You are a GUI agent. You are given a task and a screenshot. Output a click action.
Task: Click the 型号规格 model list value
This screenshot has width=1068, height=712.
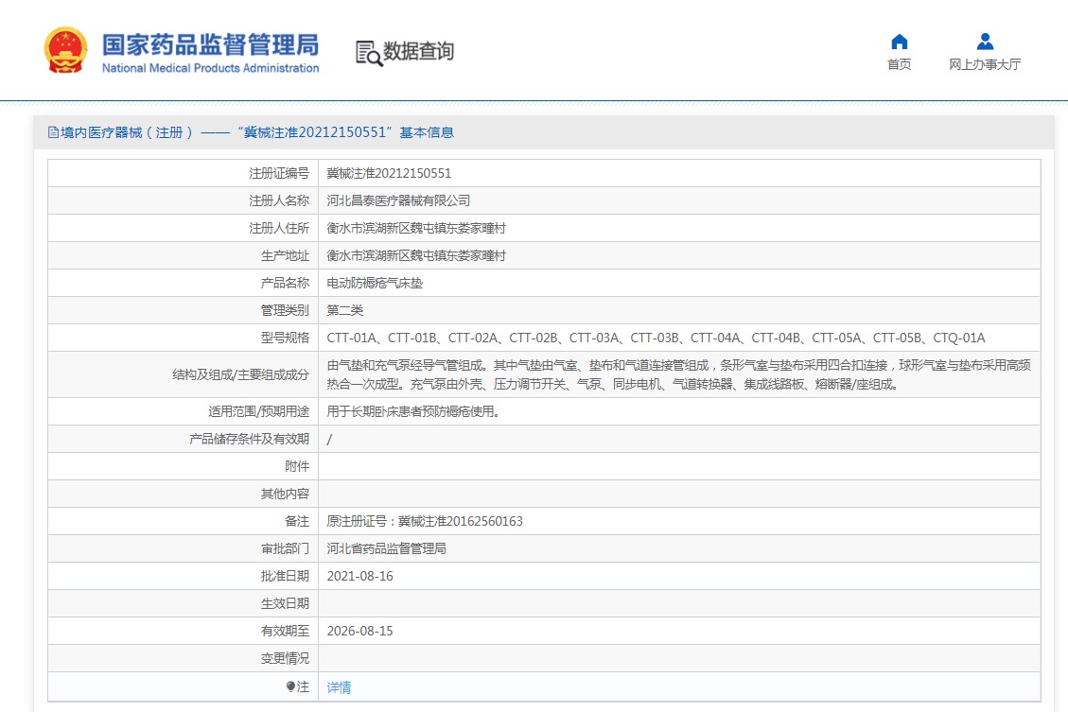coord(656,338)
